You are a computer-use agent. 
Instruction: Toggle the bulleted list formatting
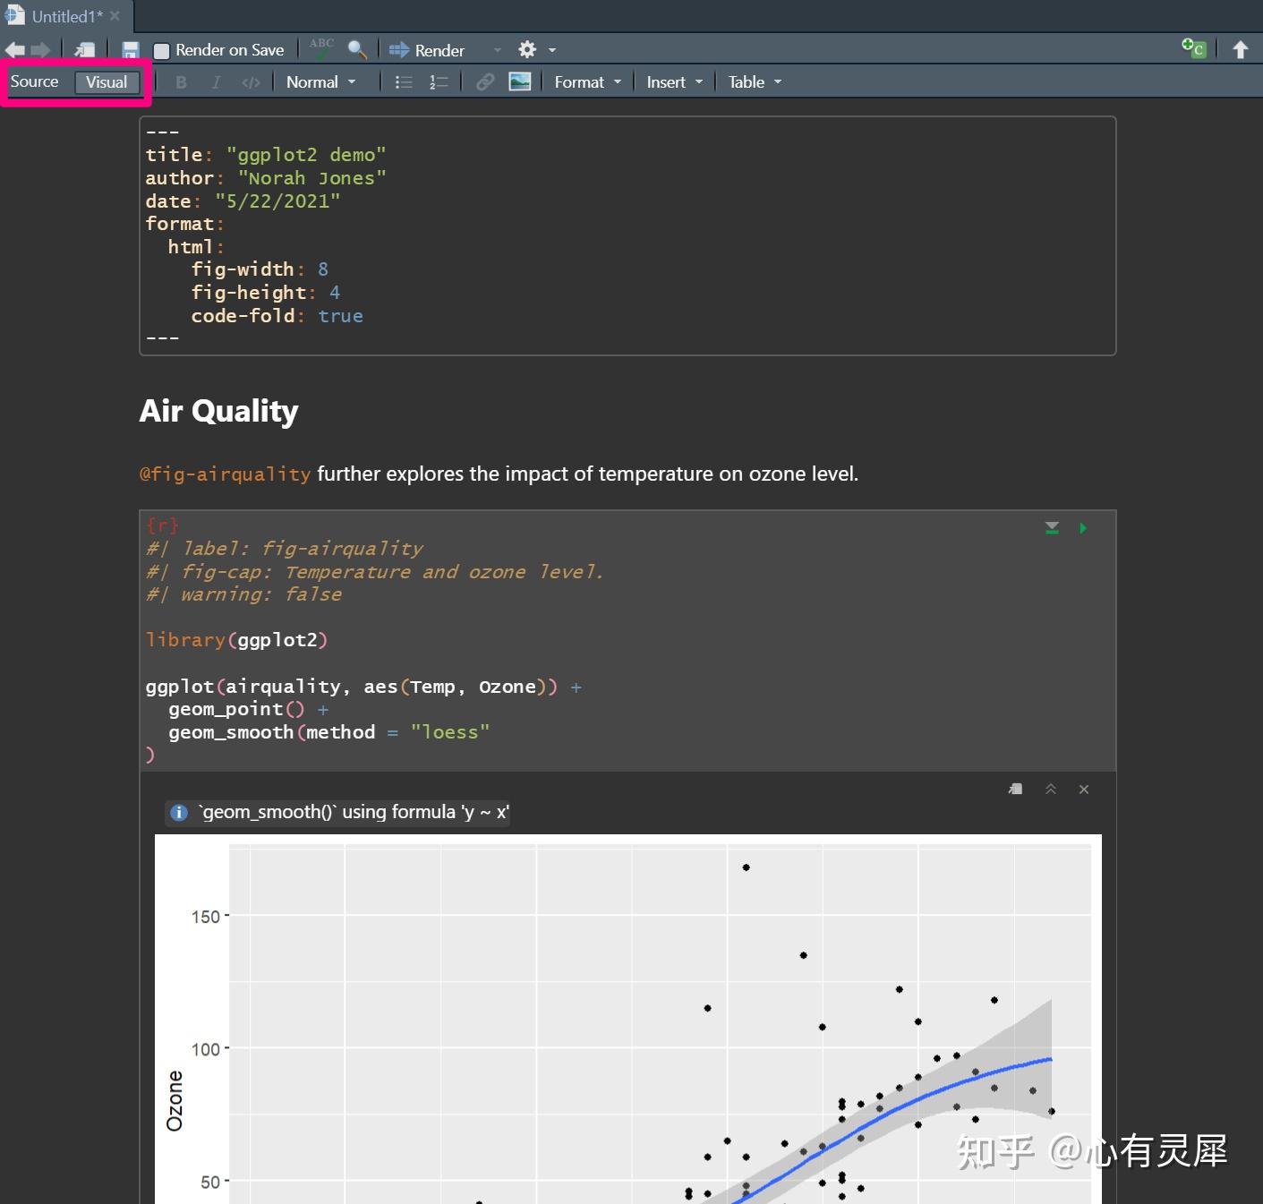point(403,81)
